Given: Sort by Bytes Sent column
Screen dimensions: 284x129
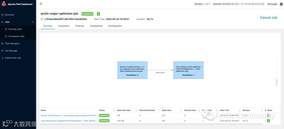Looking at the screenshot, I should tap(181, 110).
